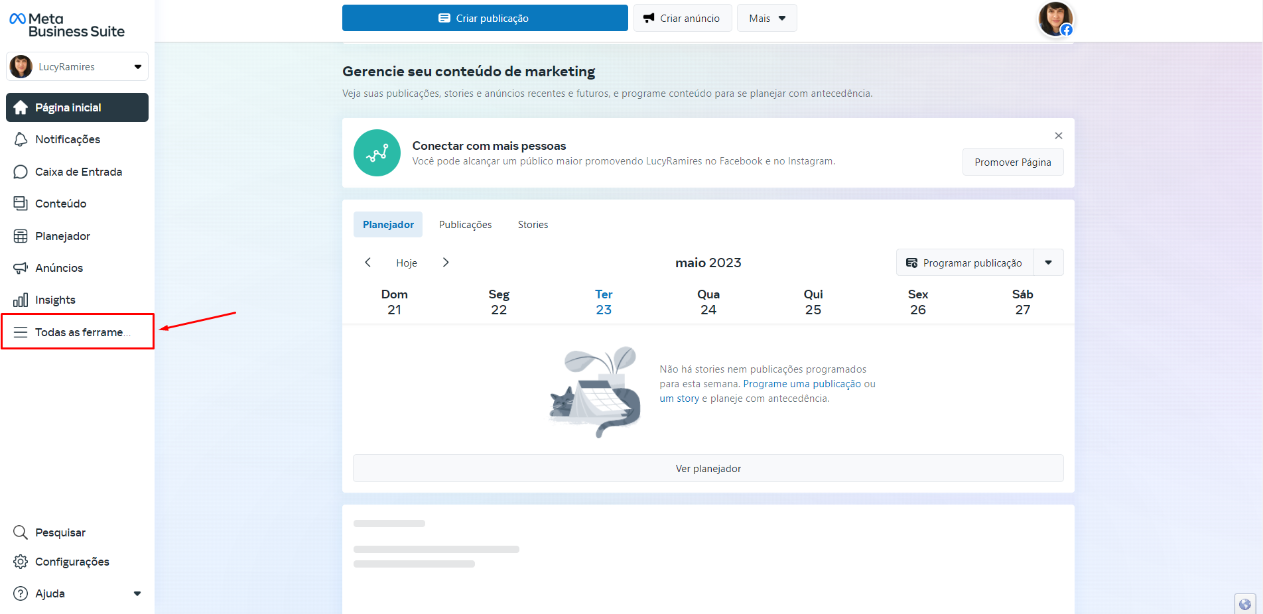
Task: Click Promover Página button
Action: 1013,162
